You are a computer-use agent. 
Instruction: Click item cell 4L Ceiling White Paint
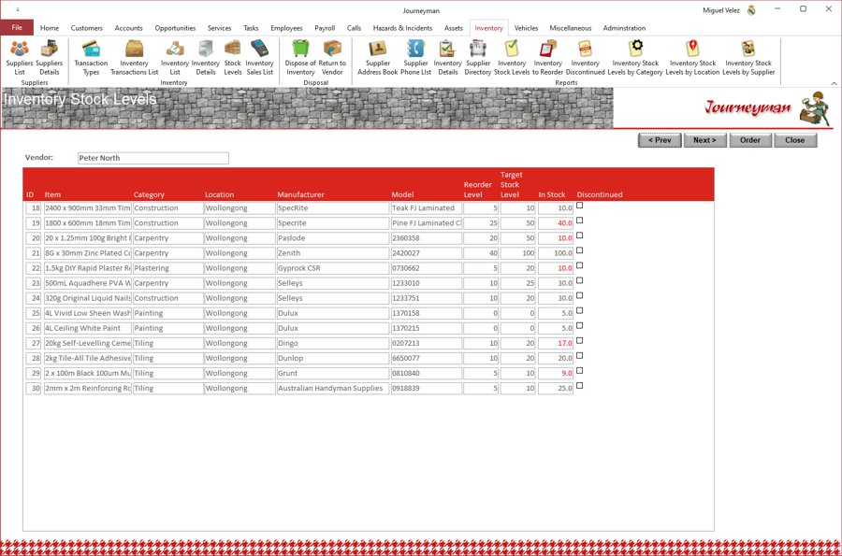(88, 328)
